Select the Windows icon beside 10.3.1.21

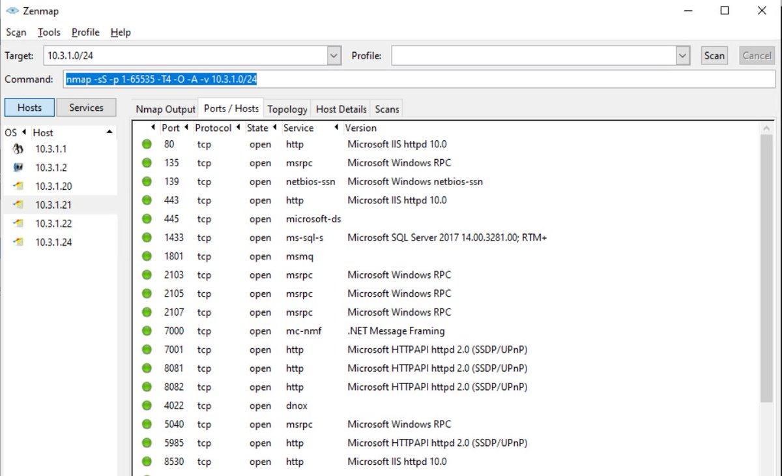[18, 205]
